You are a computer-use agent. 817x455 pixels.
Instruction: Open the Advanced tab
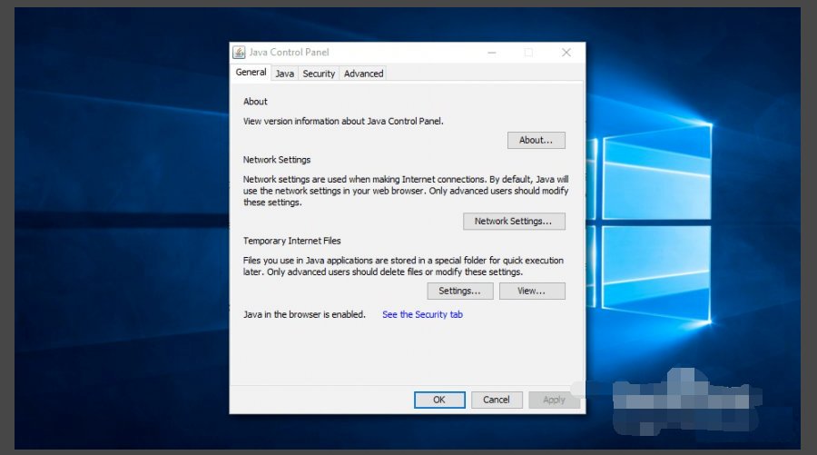pyautogui.click(x=363, y=74)
